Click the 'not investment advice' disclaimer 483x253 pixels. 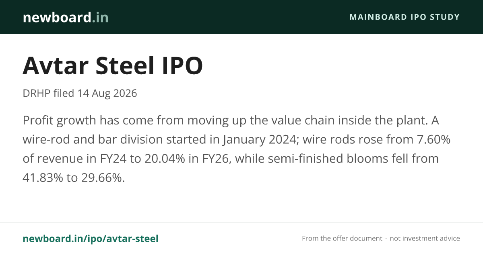coord(425,239)
